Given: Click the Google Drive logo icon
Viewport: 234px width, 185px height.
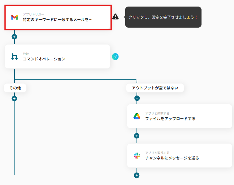Looking at the screenshot, I should [137, 116].
